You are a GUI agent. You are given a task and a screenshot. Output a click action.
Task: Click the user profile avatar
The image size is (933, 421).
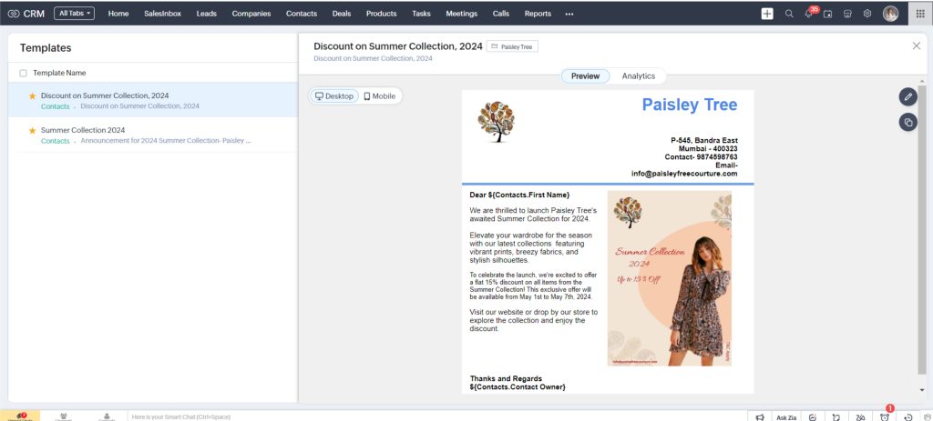[x=890, y=14]
